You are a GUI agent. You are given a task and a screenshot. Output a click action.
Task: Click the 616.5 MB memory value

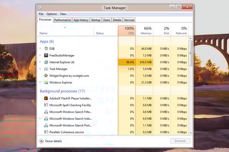[x=144, y=62]
